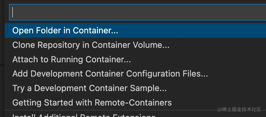Screen dimensions: 266x117
Task: Add dev container configuration files
Action: pos(110,74)
